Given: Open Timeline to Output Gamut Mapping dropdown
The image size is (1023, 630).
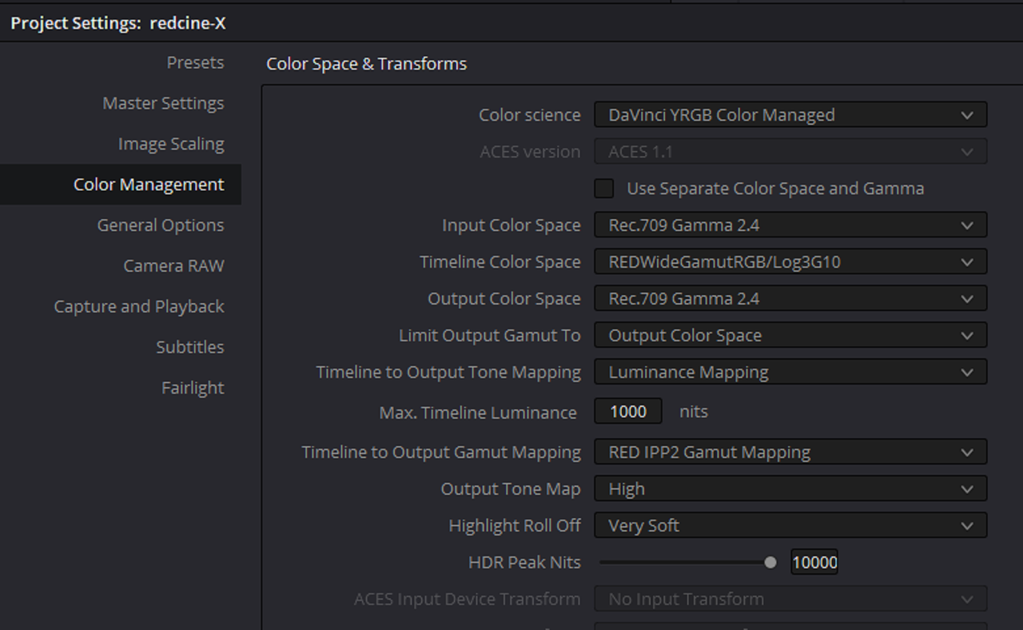Looking at the screenshot, I should (790, 453).
